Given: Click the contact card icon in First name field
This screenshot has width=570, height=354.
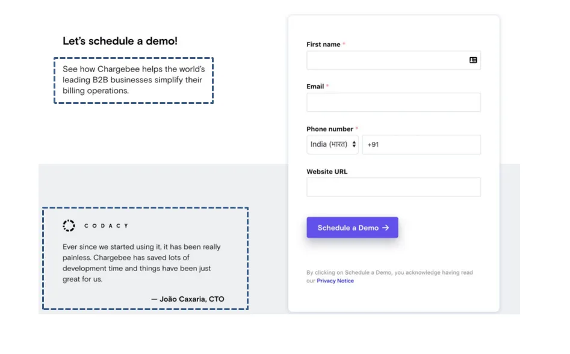Looking at the screenshot, I should (x=473, y=60).
